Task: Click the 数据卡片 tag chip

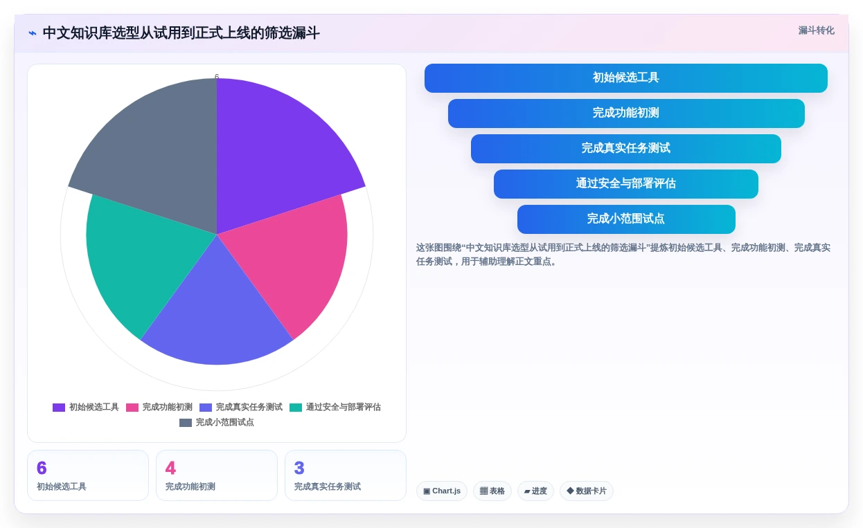Action: 587,491
